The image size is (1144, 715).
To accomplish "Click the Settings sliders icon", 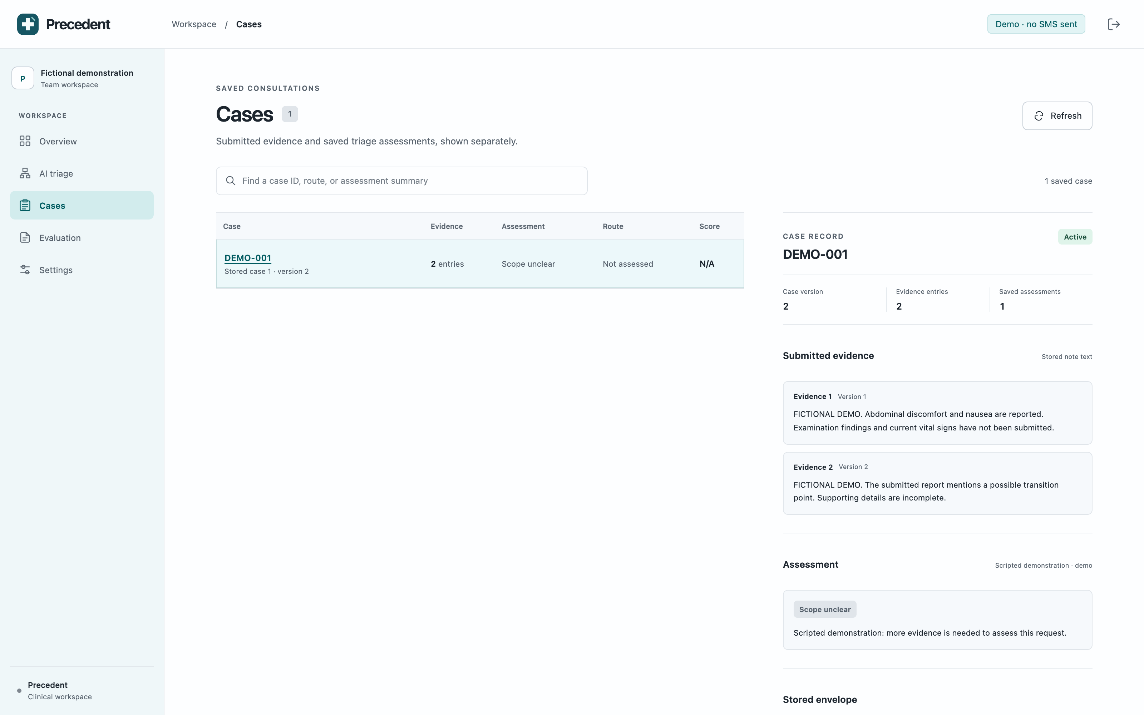I will (x=25, y=270).
